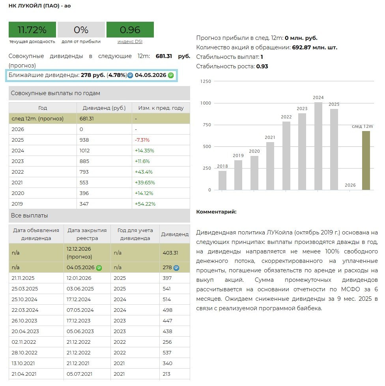Select the "след 12m. (прогноз)" row in yearly table

point(99,118)
